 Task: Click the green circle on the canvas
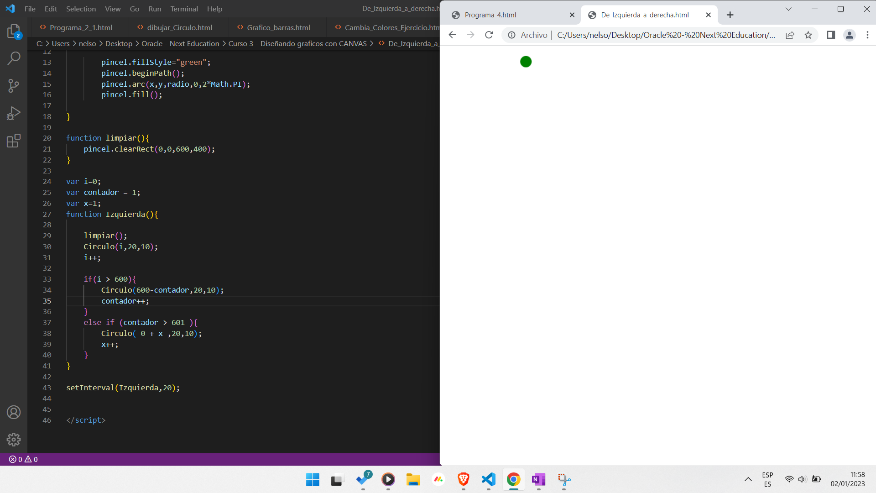[526, 62]
